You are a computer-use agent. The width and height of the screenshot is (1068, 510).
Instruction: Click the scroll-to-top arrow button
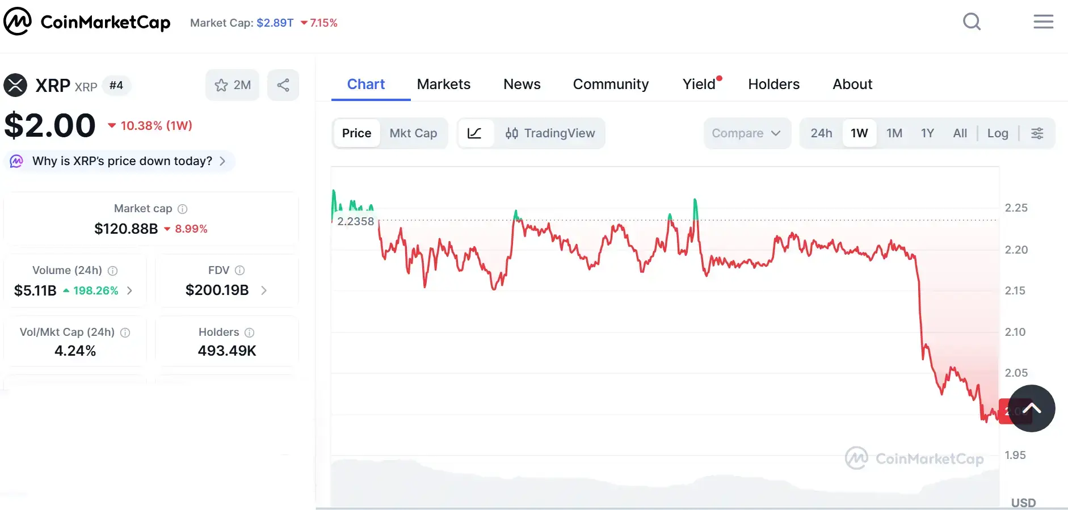(x=1031, y=408)
